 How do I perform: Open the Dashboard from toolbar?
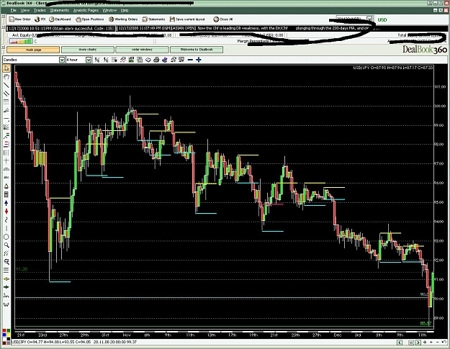click(x=60, y=19)
